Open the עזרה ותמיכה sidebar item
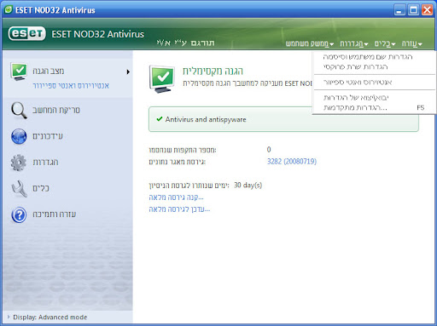Screen dimensions: 437x326 (x=54, y=214)
